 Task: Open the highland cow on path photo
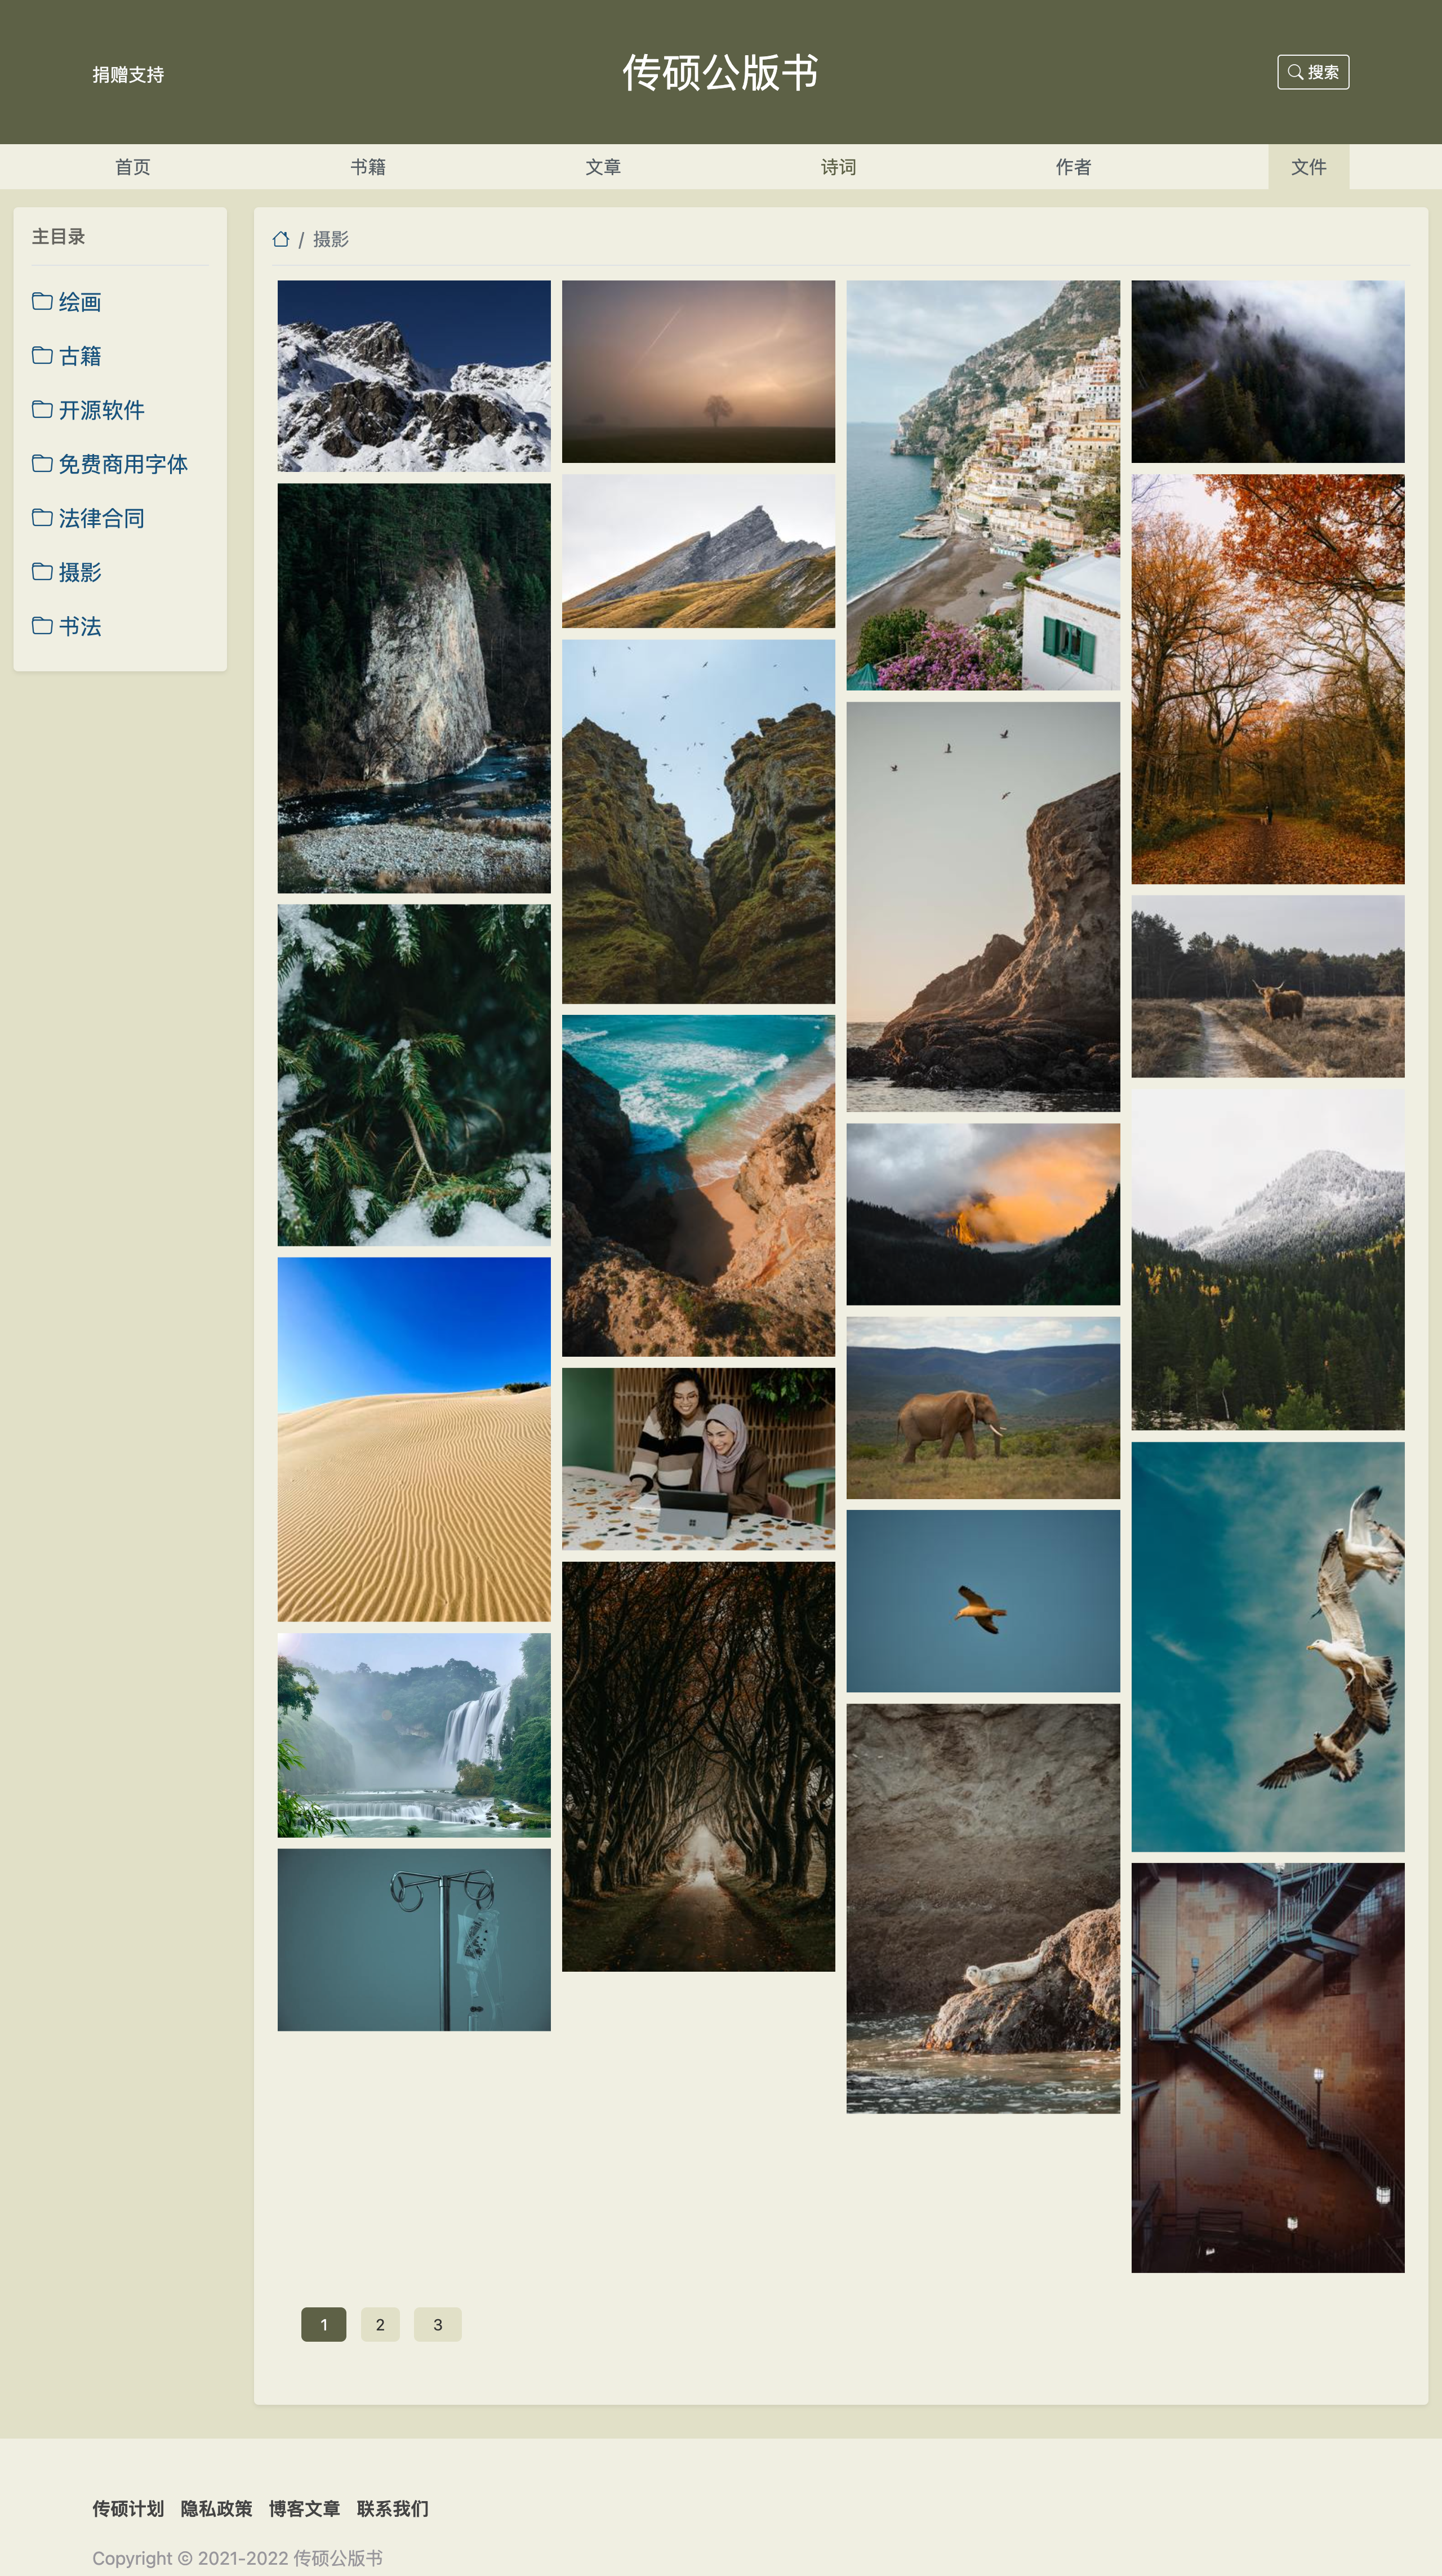[x=1268, y=987]
